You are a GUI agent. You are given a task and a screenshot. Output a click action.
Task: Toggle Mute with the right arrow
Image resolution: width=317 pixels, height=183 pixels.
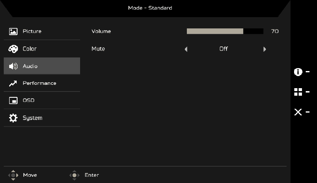(x=264, y=49)
